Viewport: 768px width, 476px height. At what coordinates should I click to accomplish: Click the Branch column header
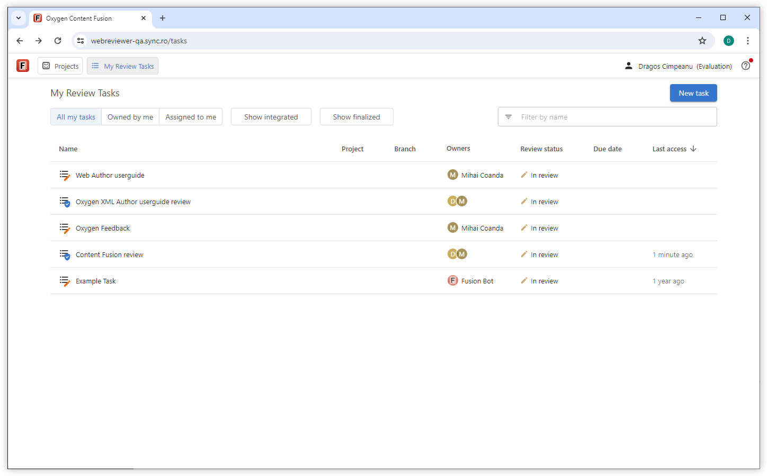[x=405, y=149]
